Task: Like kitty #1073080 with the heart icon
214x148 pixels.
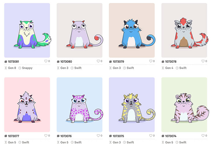Action: 98,61
